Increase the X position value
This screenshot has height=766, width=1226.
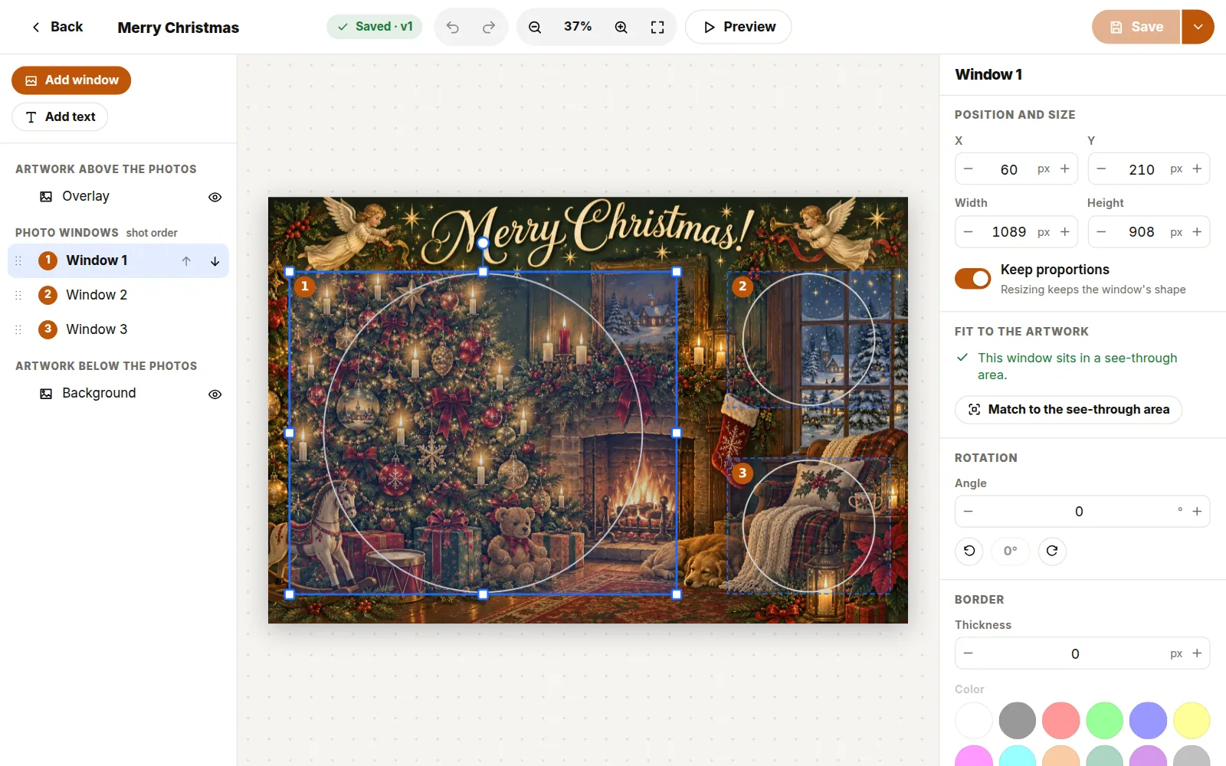pyautogui.click(x=1064, y=169)
